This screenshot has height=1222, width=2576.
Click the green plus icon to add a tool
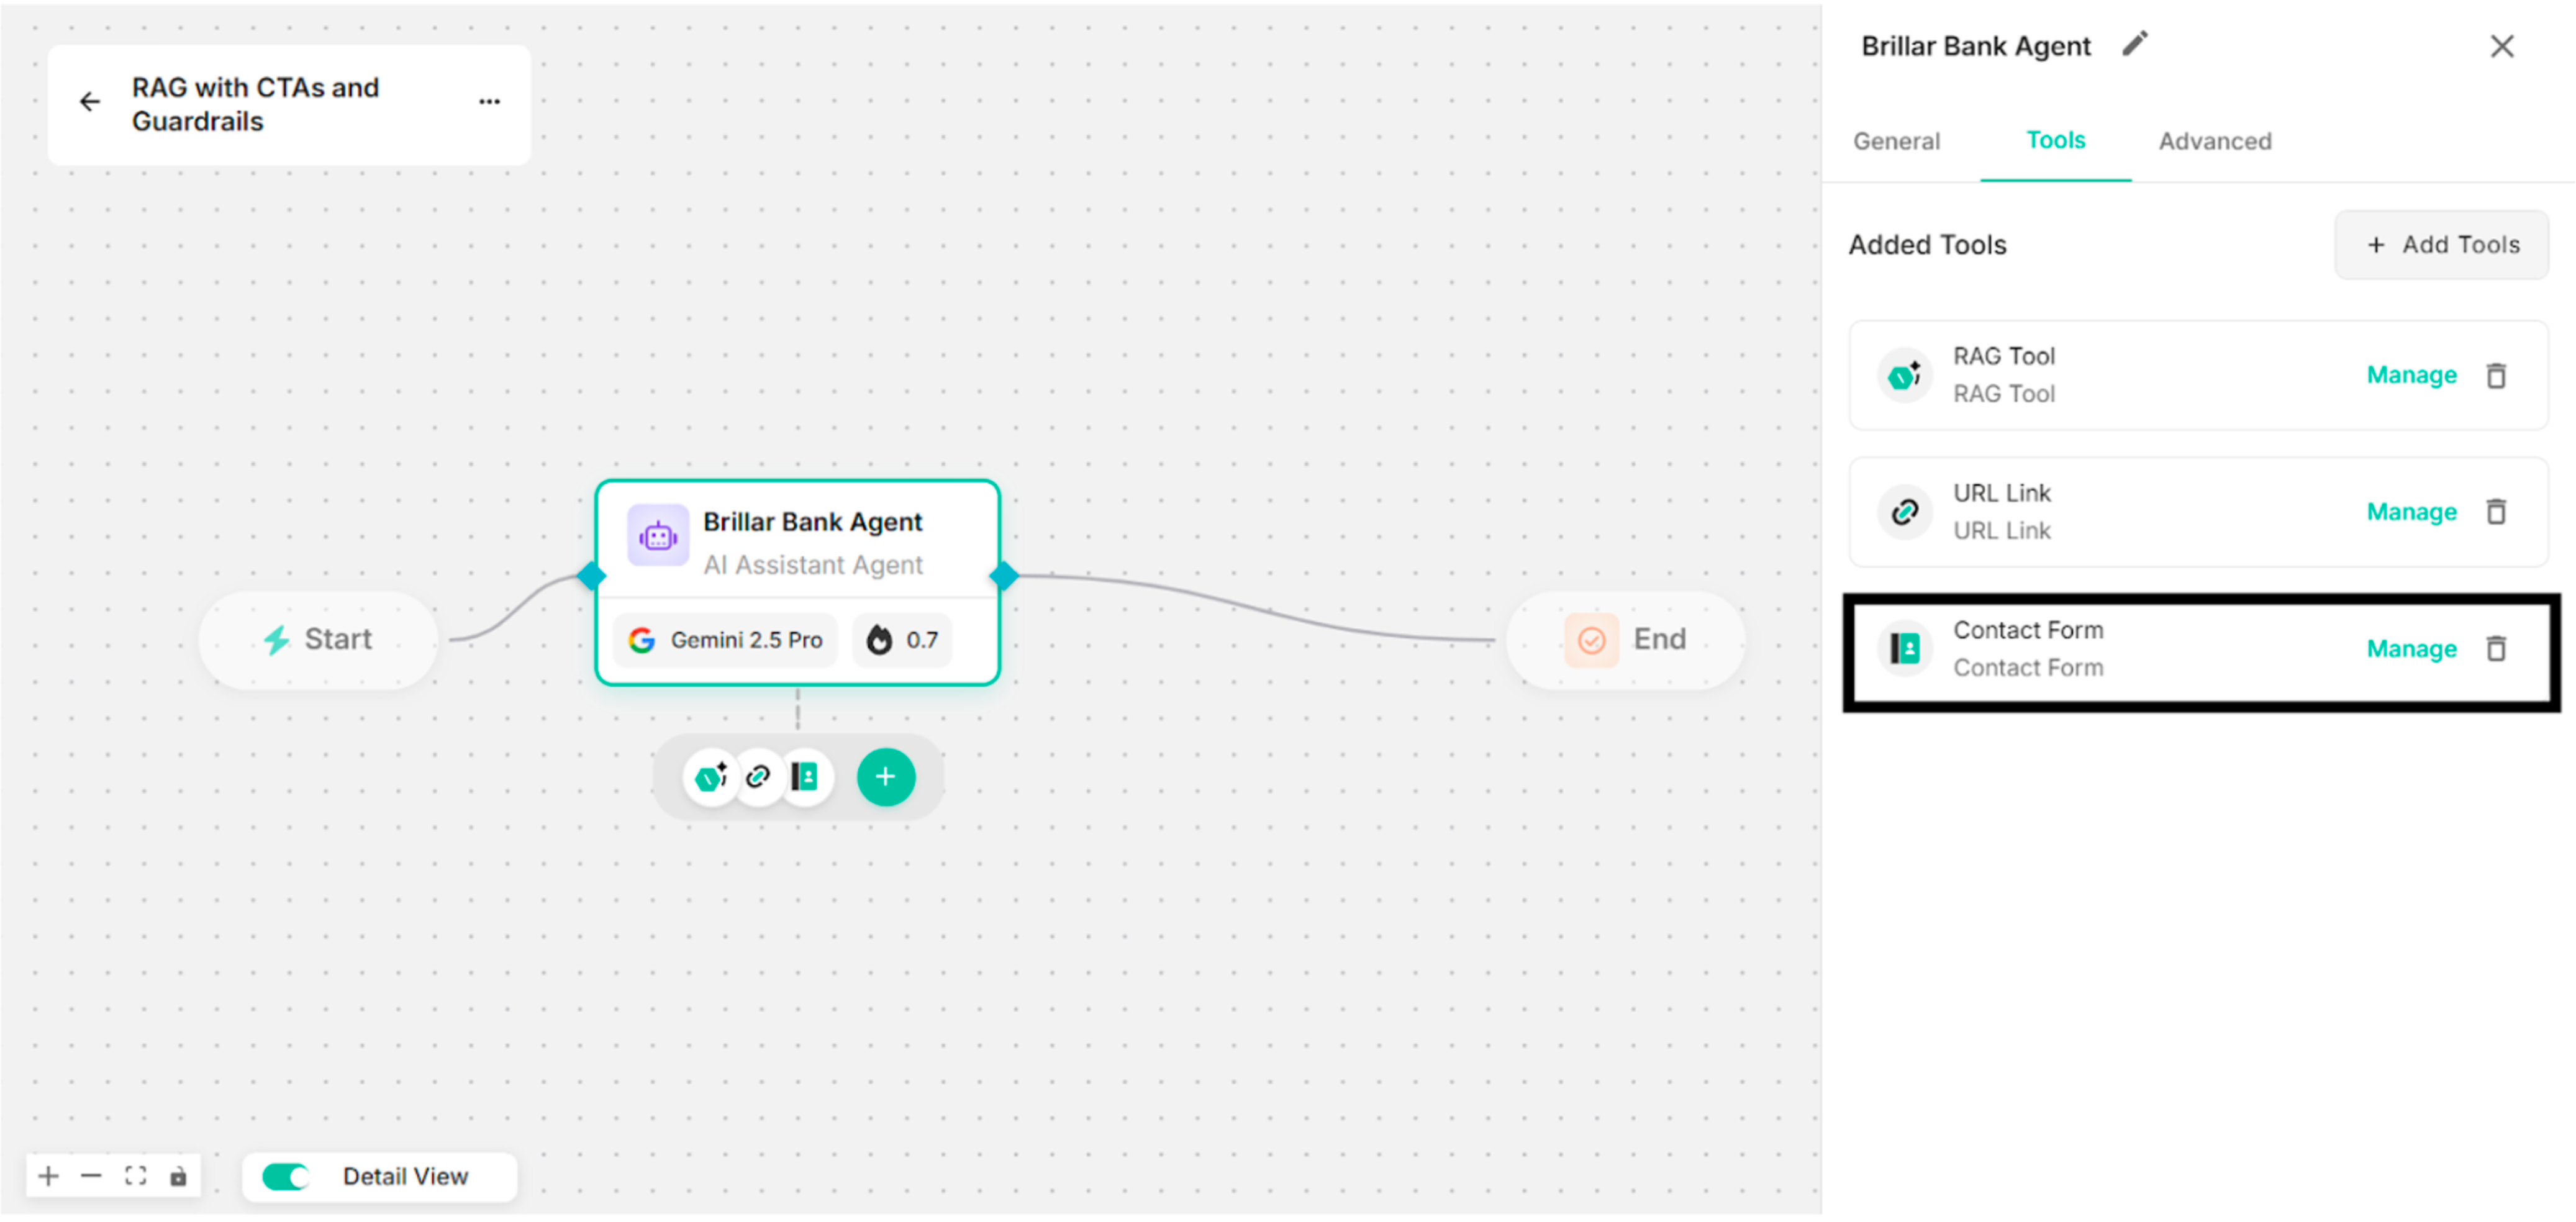pyautogui.click(x=885, y=776)
